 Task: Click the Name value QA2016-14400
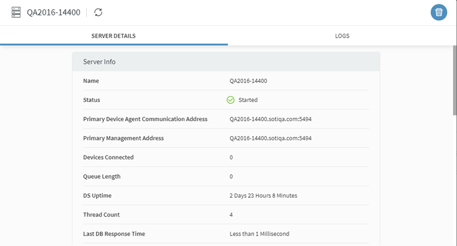[x=248, y=81]
